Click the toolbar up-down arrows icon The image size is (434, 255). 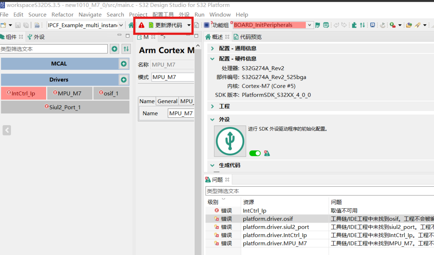click(x=362, y=25)
